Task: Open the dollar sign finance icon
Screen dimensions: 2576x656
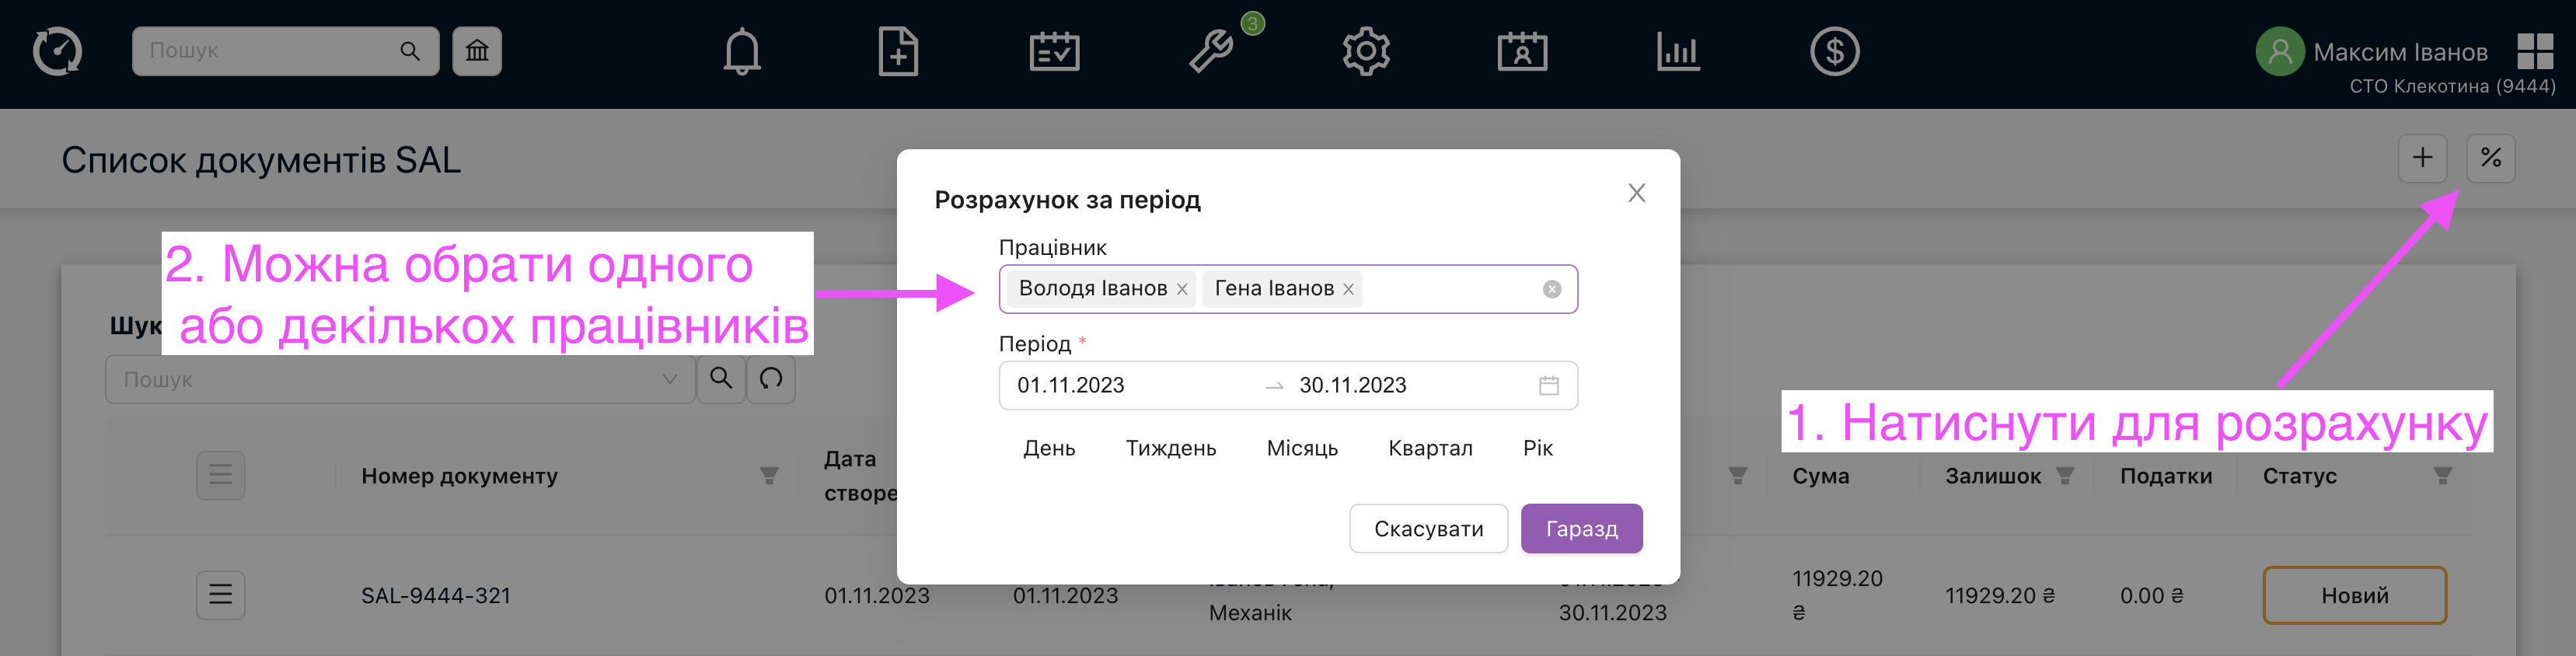Action: (x=1834, y=51)
